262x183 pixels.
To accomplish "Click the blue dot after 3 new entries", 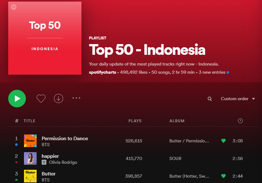I will tap(228, 72).
